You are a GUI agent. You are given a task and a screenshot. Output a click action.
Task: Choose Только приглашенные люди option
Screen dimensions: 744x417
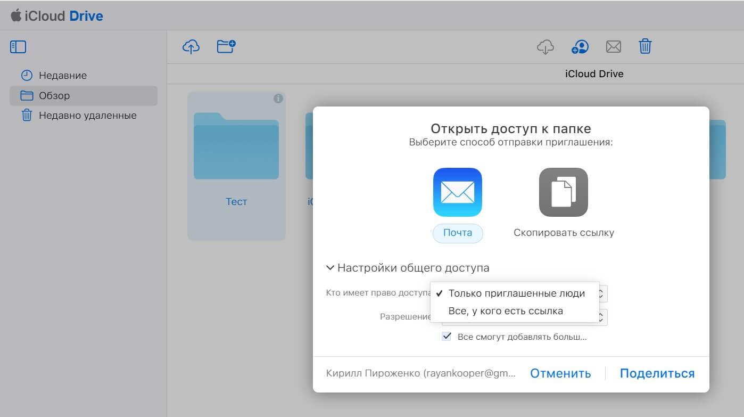point(516,293)
